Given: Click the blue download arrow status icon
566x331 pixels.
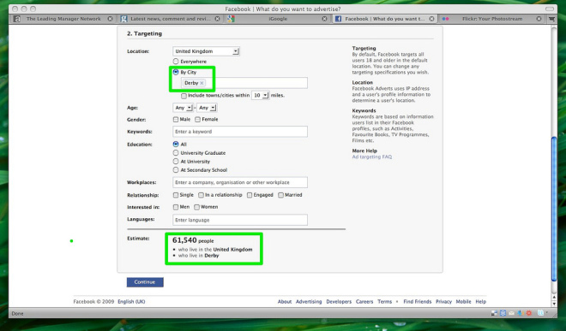Looking at the screenshot, I should click(521, 313).
